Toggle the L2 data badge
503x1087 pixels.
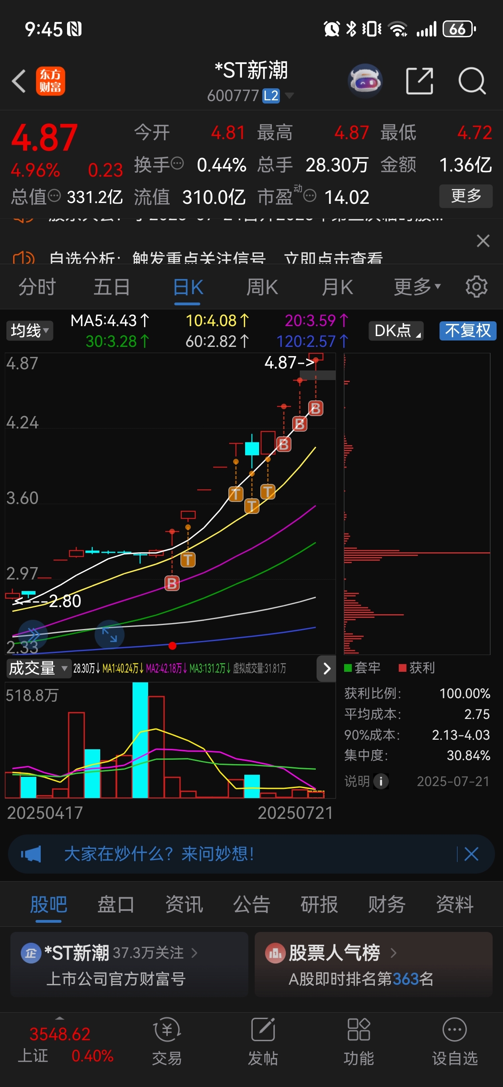pyautogui.click(x=271, y=96)
